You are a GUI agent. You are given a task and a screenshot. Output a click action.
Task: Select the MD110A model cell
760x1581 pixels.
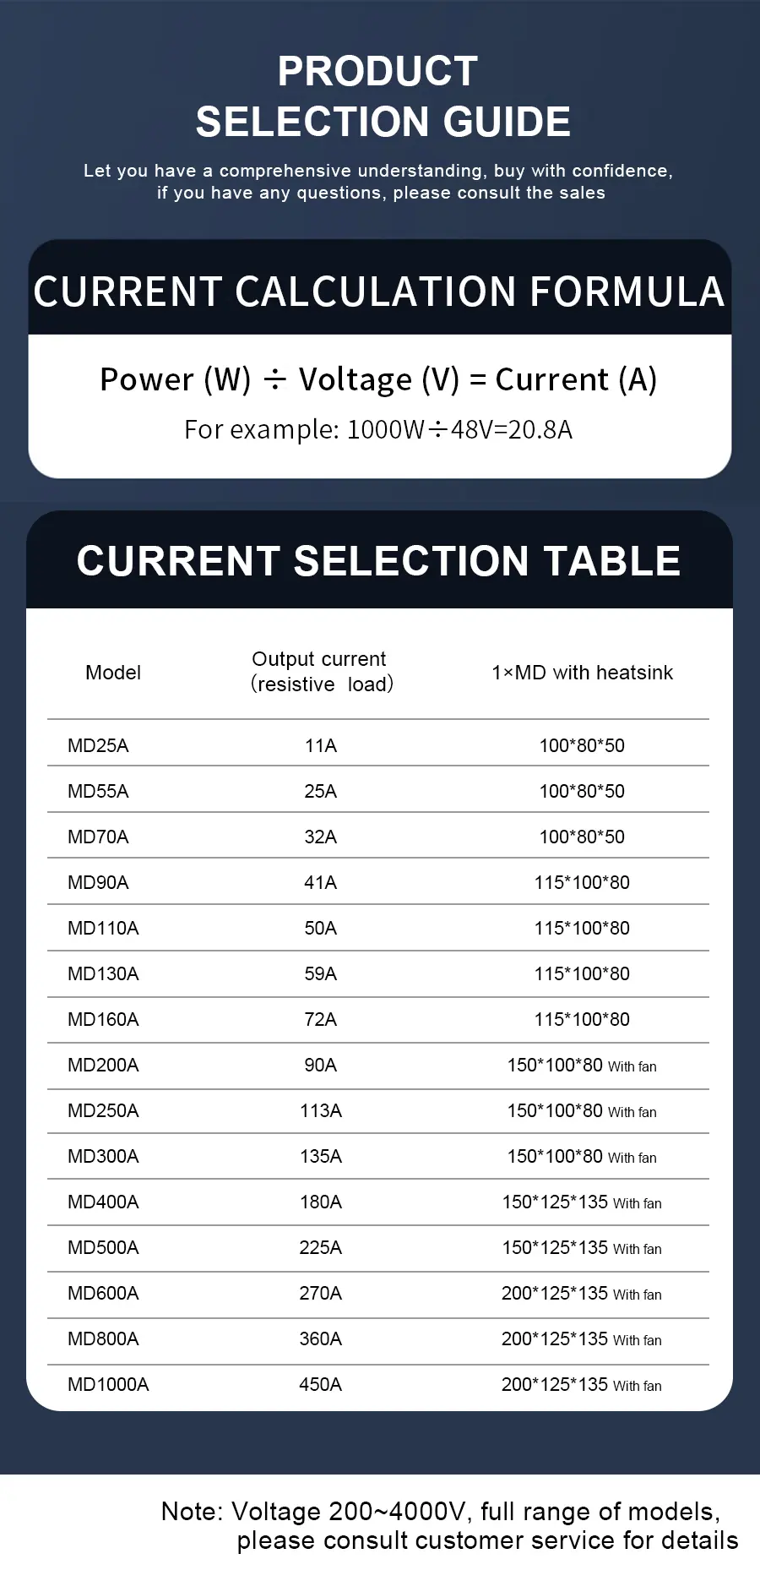click(x=103, y=928)
